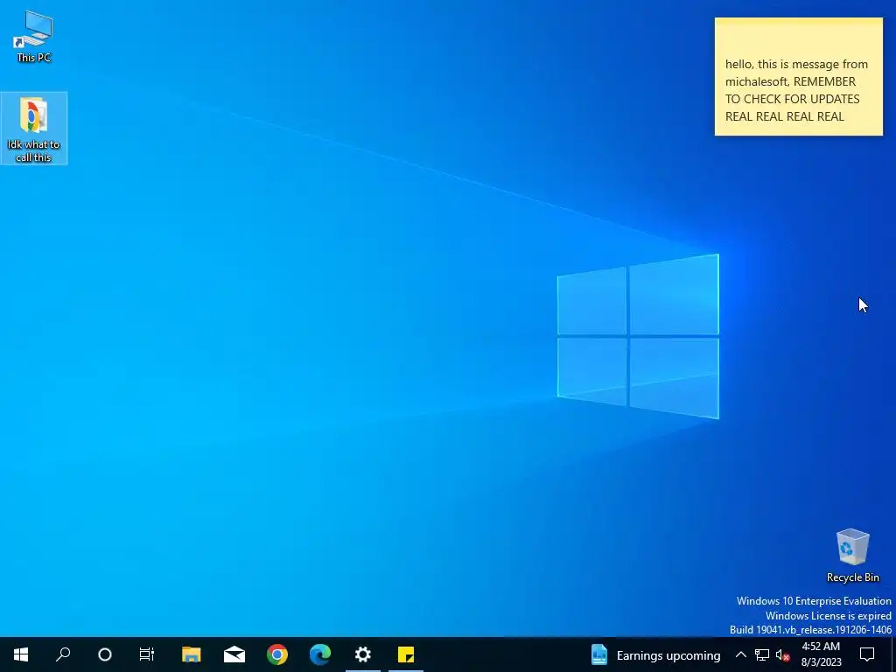896x672 pixels.
Task: Open Task View in taskbar
Action: 147,654
